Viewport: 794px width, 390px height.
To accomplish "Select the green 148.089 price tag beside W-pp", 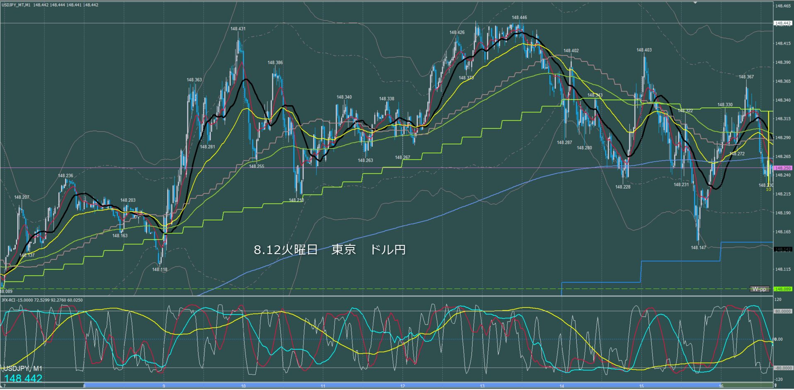I will point(783,289).
